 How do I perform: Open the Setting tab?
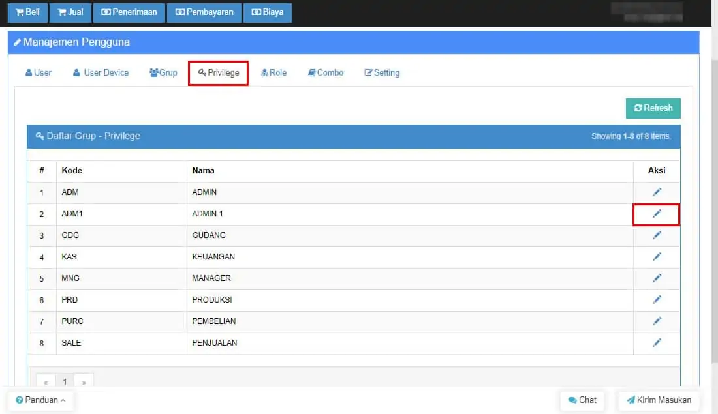pyautogui.click(x=382, y=73)
